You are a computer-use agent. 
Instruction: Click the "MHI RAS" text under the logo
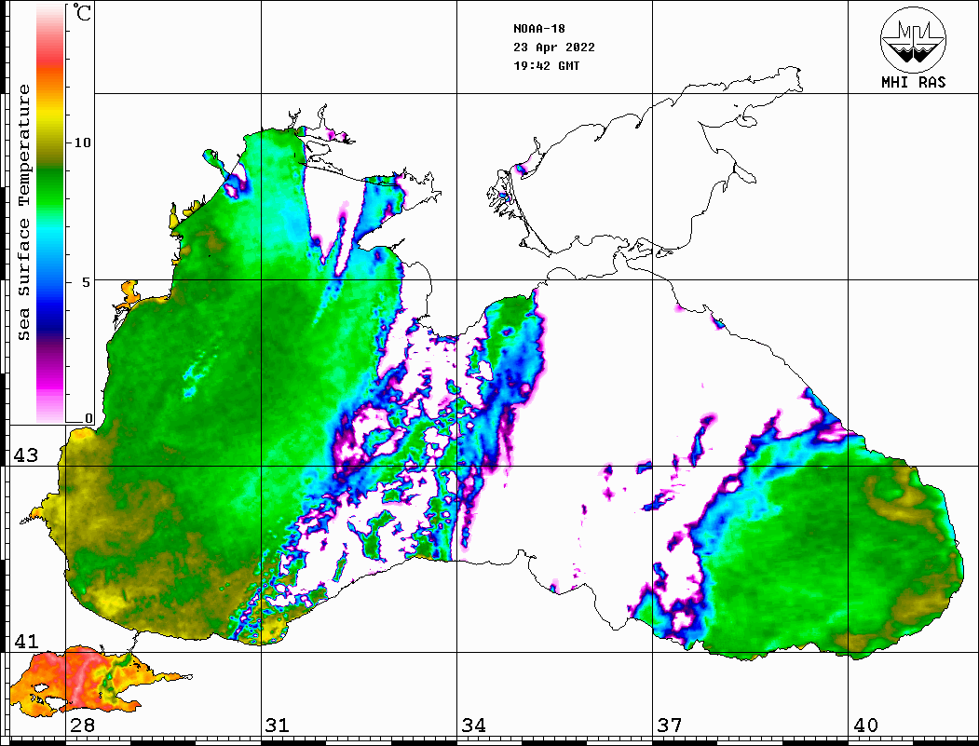(x=913, y=82)
